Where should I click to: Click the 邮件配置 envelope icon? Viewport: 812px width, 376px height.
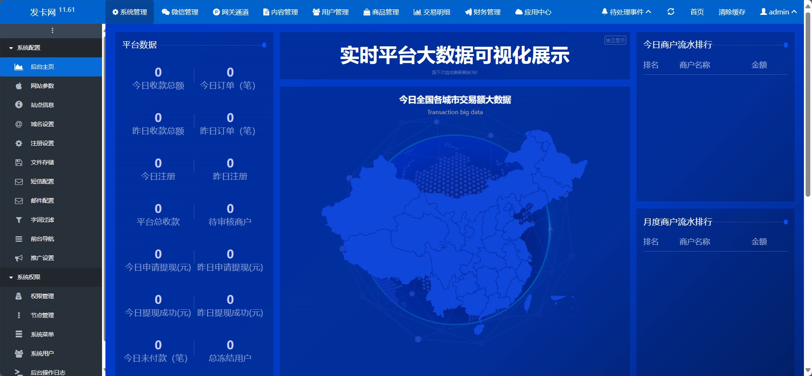tap(19, 201)
